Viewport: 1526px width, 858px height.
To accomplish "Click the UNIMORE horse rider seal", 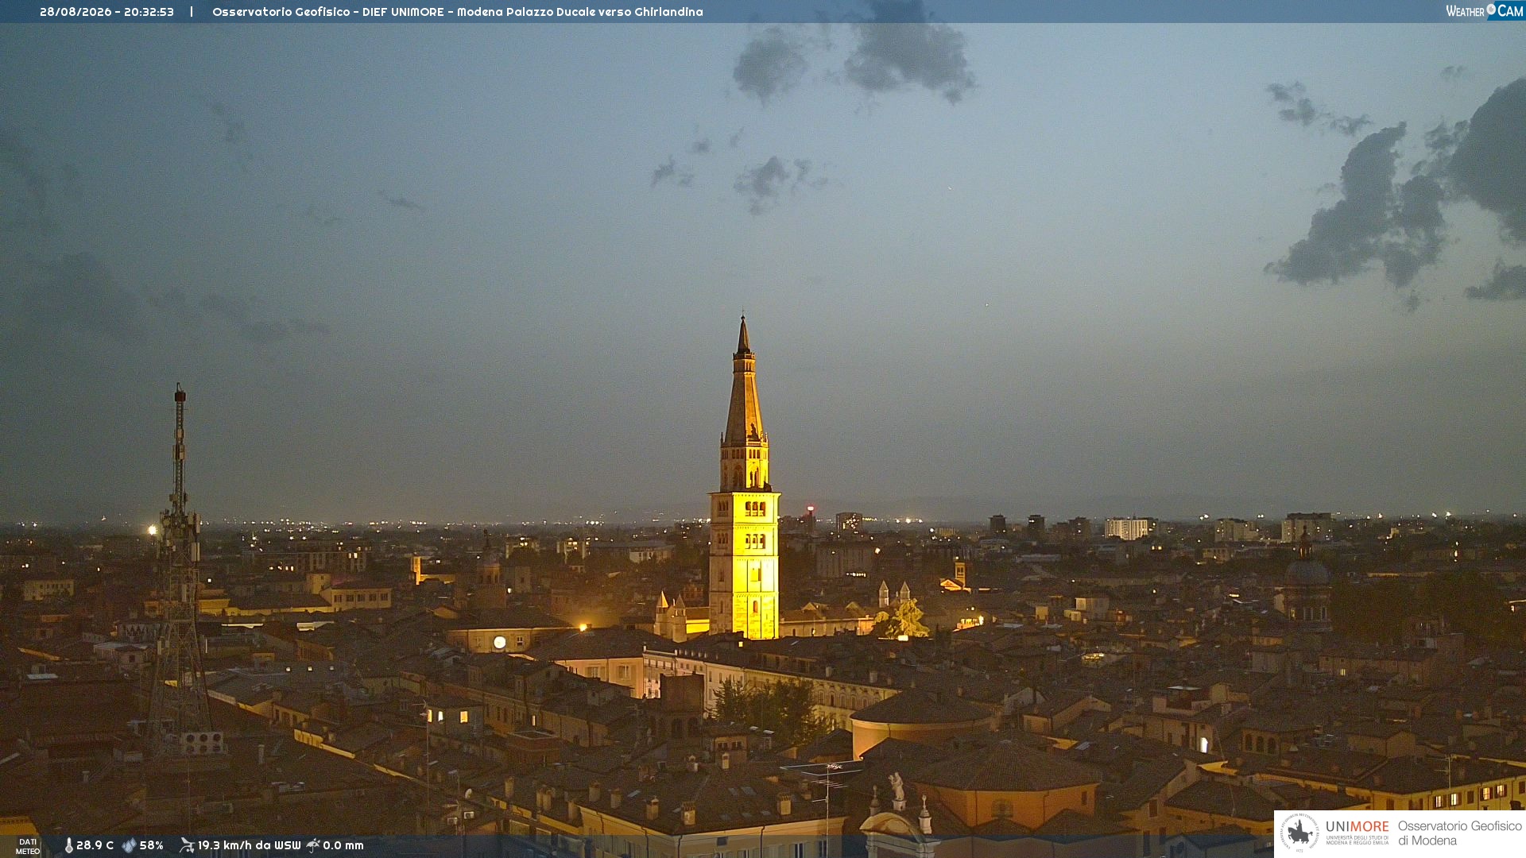I will tap(1299, 833).
